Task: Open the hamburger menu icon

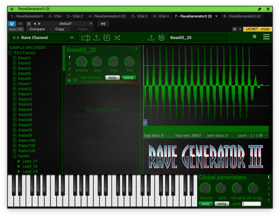Action: point(266,37)
